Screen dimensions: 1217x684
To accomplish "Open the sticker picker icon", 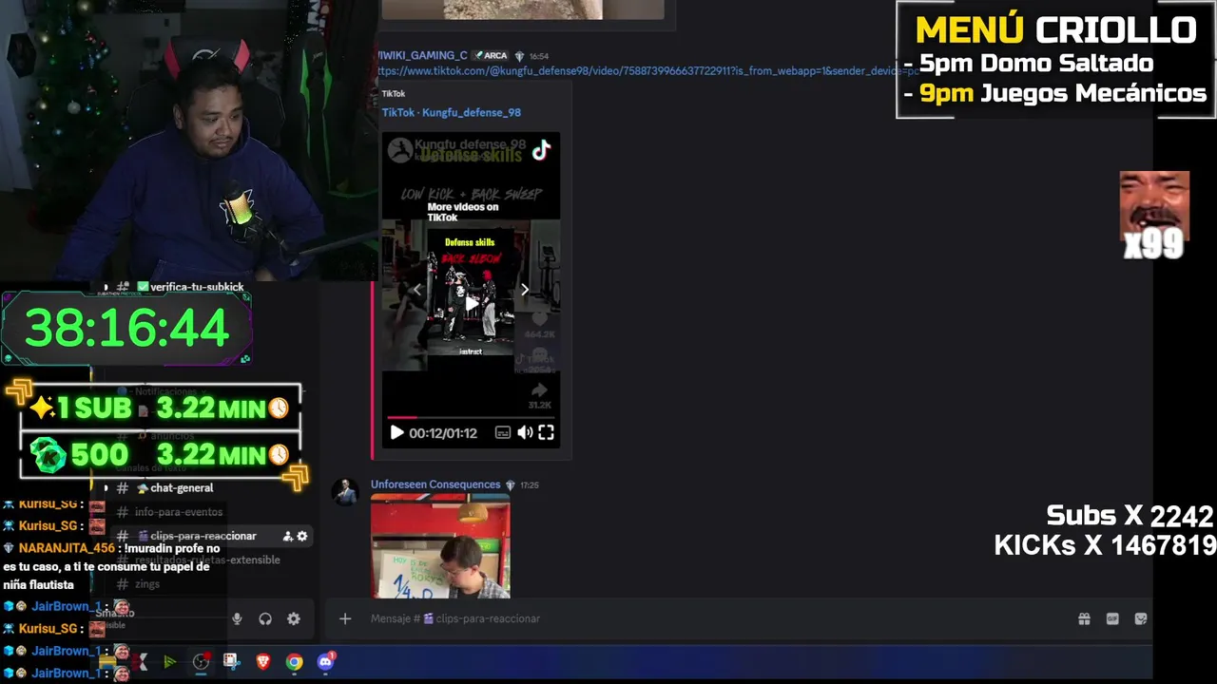I will click(x=1141, y=618).
